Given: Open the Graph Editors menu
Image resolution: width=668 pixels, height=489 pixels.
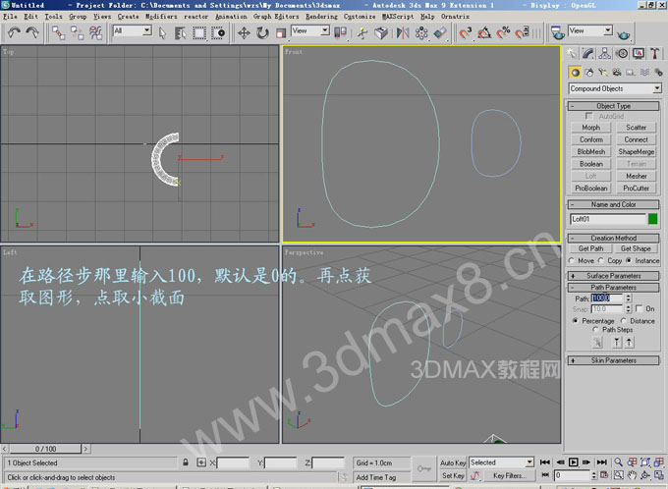Looking at the screenshot, I should click(276, 16).
